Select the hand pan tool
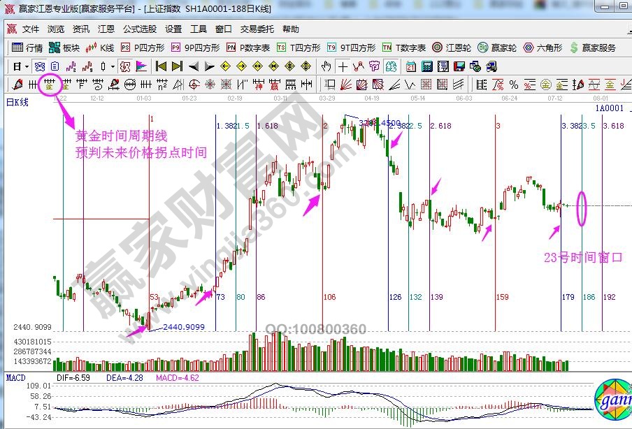The image size is (632, 429). [x=326, y=66]
